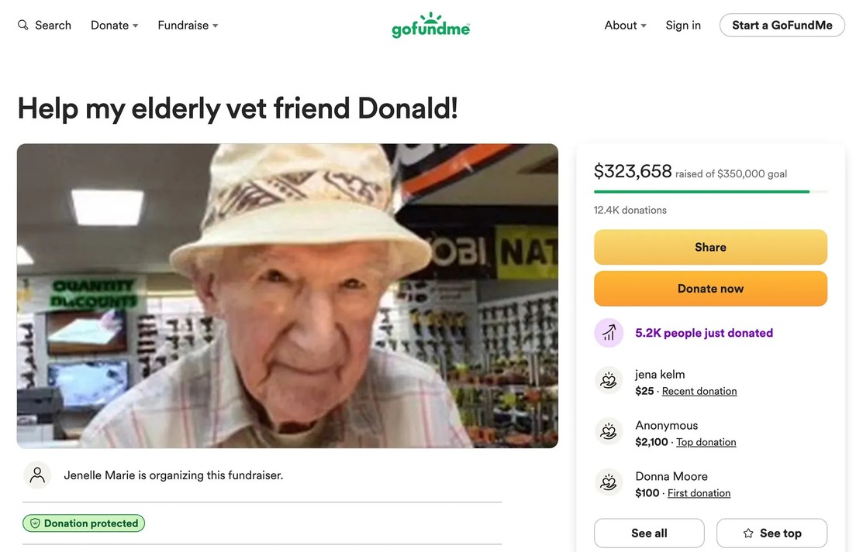Click the search magnifier icon
Image resolution: width=856 pixels, height=552 pixels.
[23, 26]
